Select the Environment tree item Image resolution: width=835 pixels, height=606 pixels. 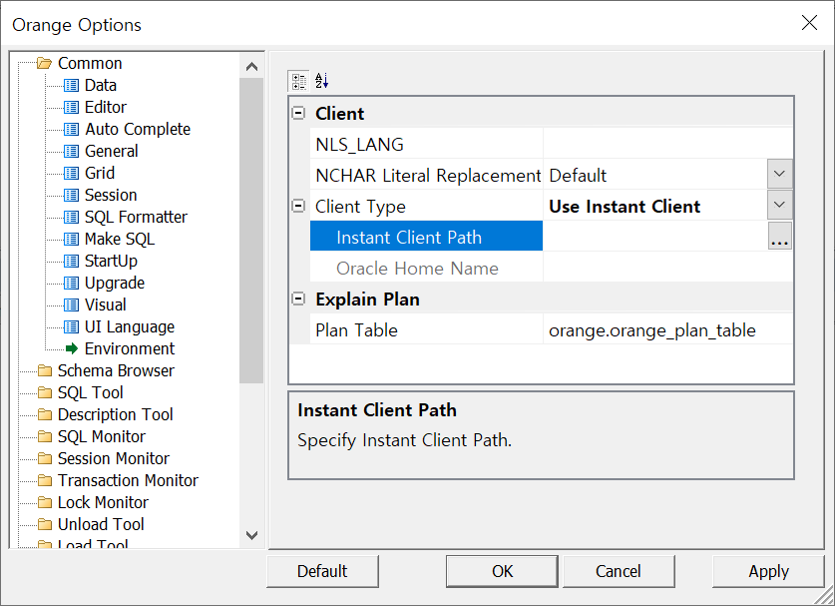click(130, 348)
